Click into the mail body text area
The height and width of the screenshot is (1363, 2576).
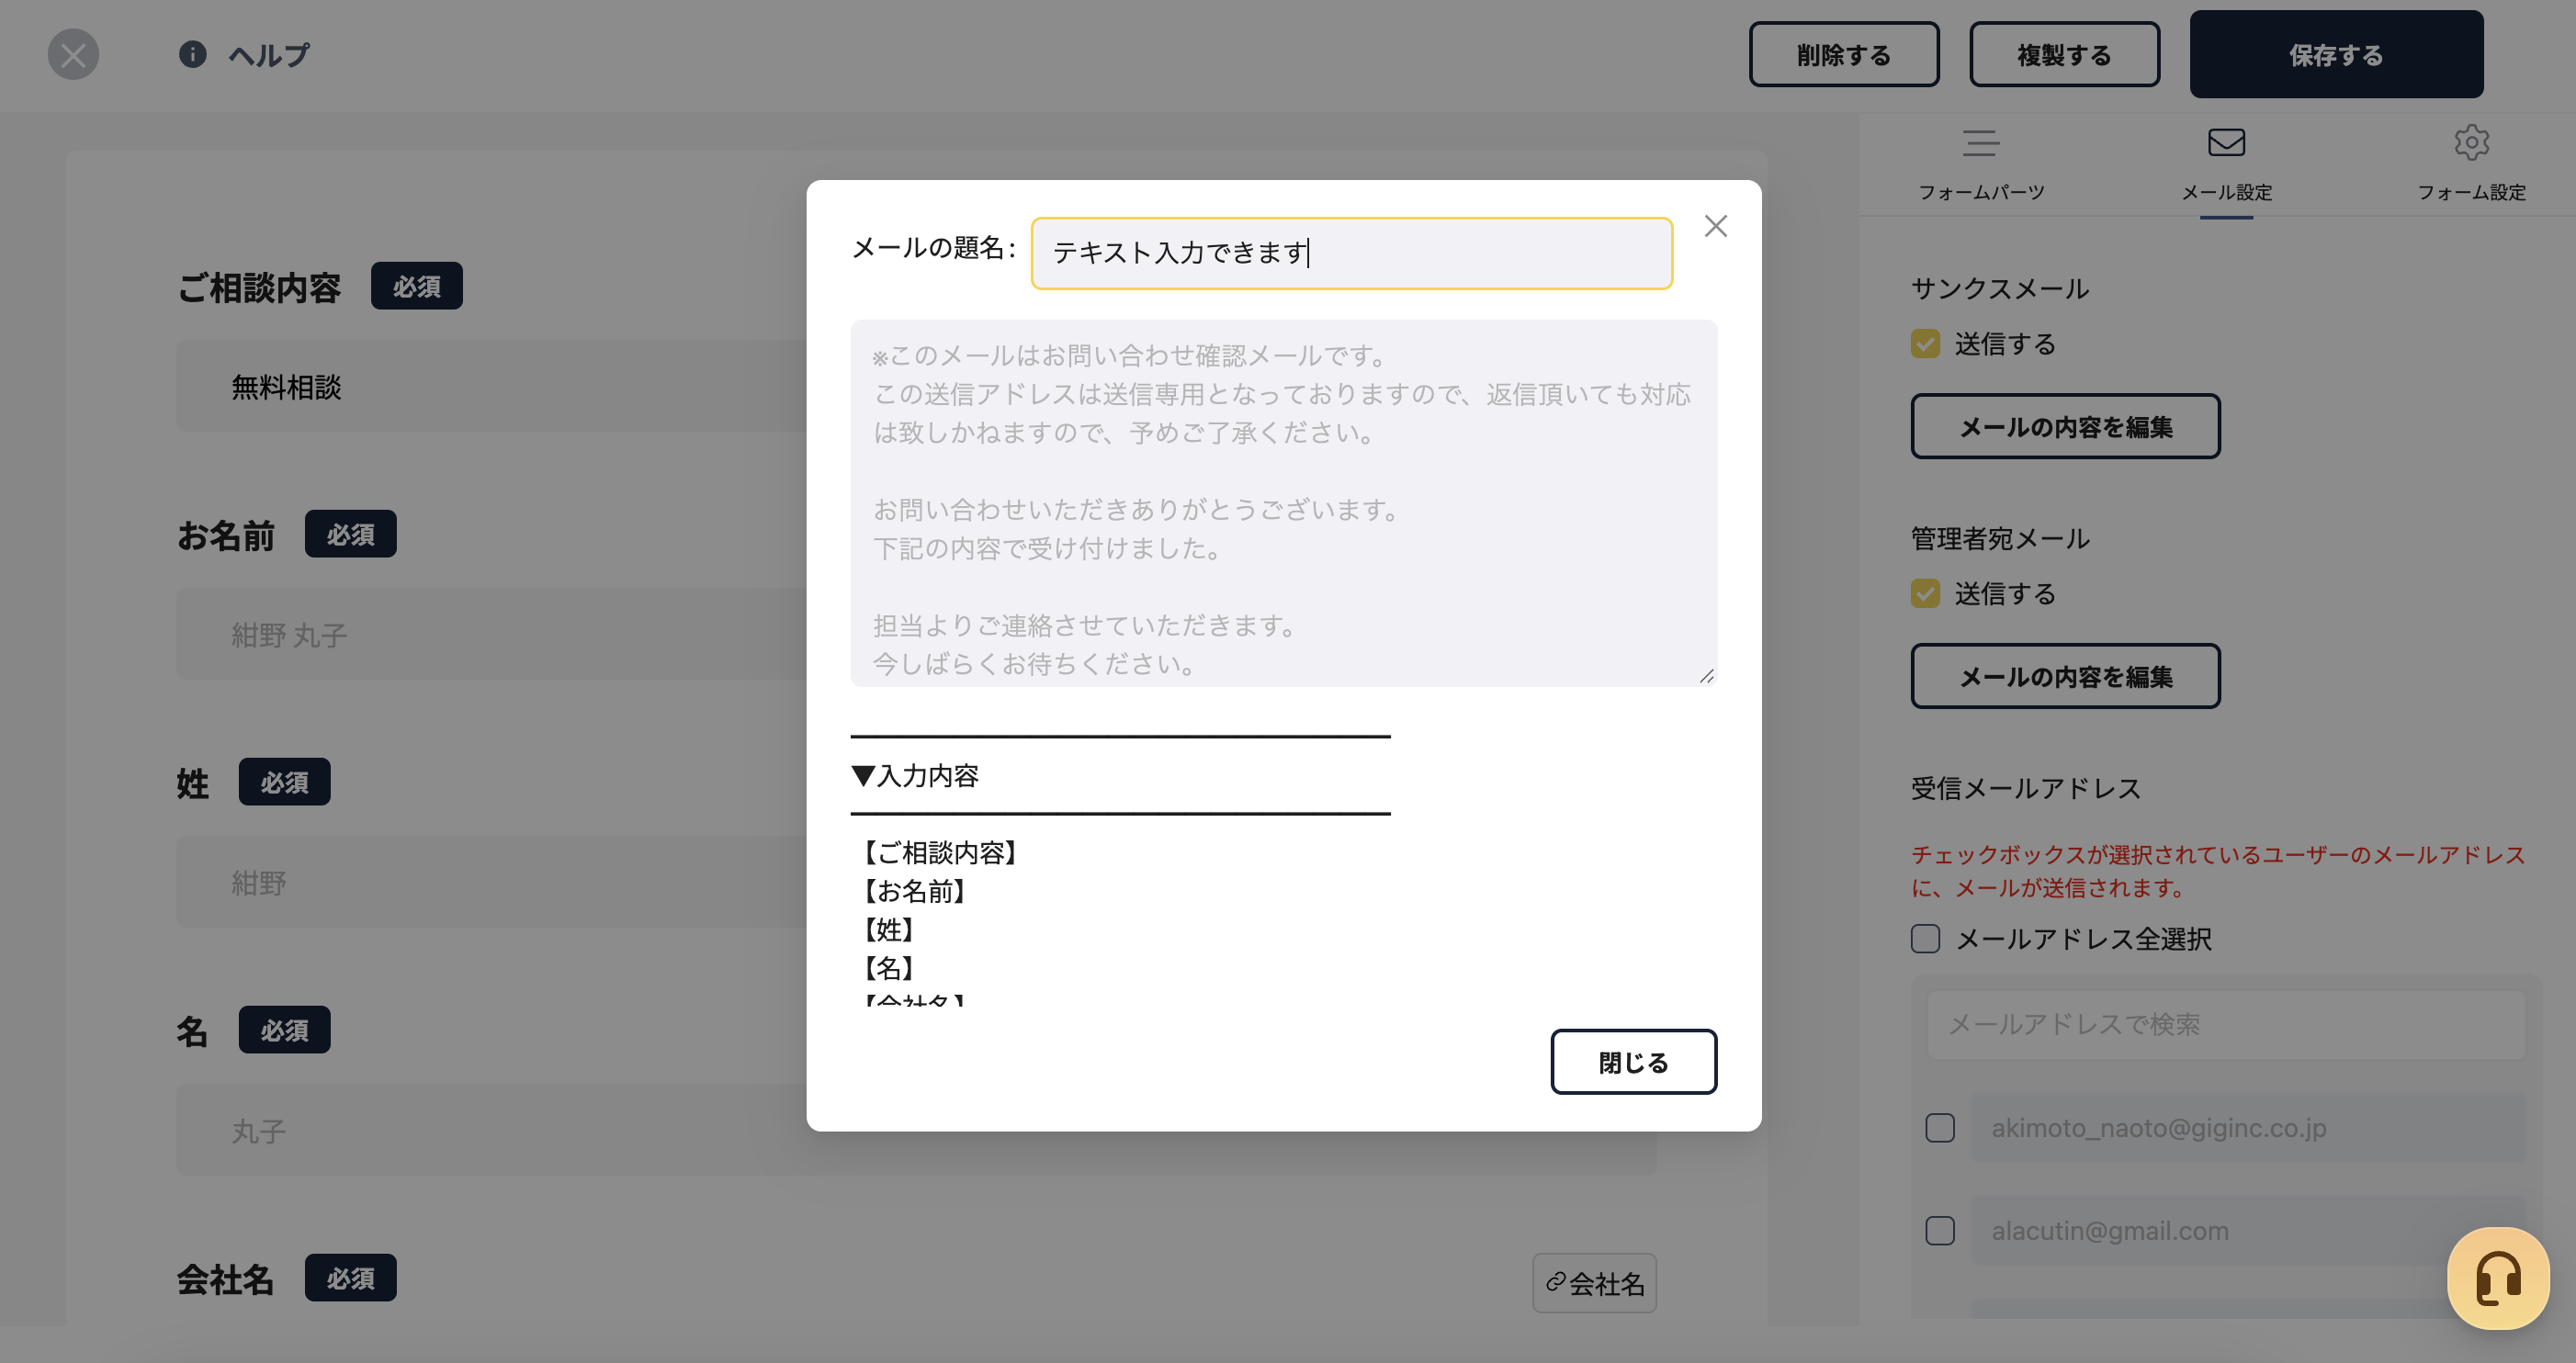[1283, 503]
